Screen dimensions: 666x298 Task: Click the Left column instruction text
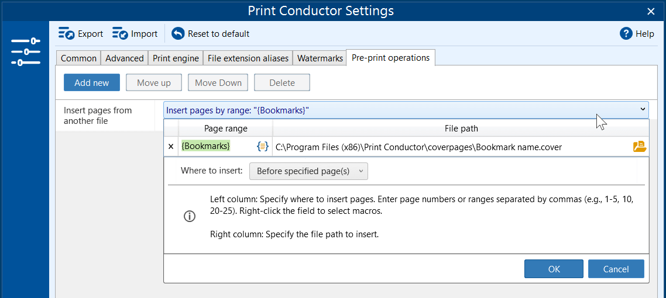pyautogui.click(x=422, y=205)
